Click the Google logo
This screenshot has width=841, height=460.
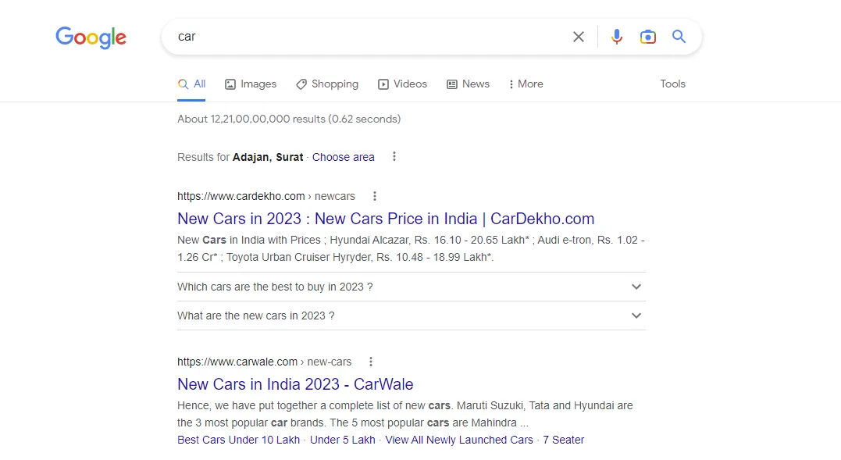(91, 37)
